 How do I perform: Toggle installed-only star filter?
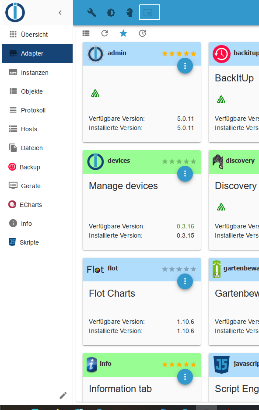pyautogui.click(x=123, y=33)
